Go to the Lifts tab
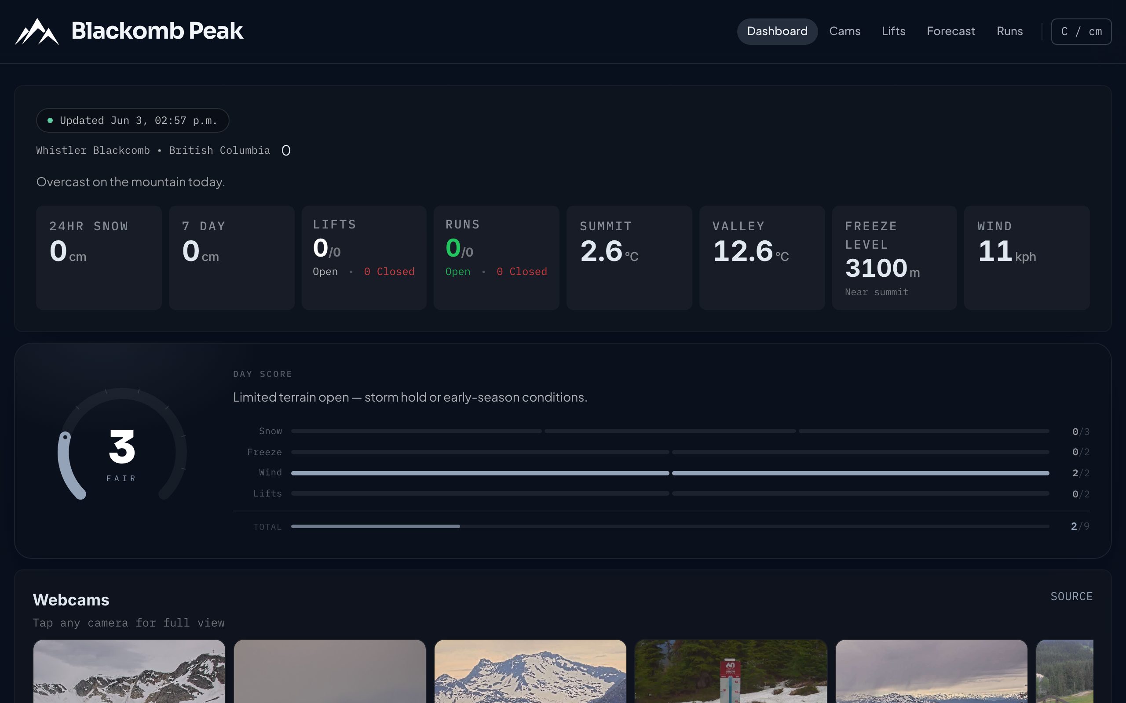 [893, 31]
